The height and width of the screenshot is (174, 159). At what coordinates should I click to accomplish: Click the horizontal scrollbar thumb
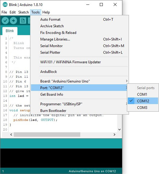47,135
